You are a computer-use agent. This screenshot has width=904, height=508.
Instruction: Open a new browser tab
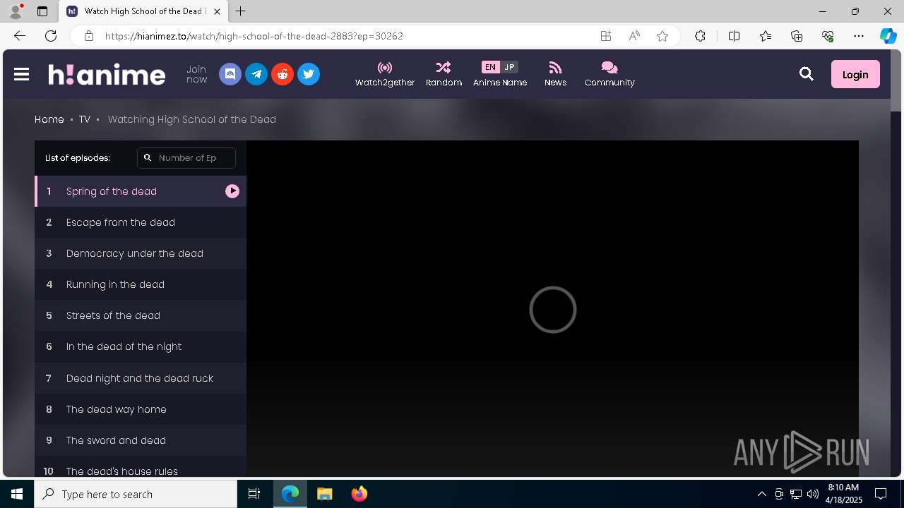pyautogui.click(x=241, y=11)
